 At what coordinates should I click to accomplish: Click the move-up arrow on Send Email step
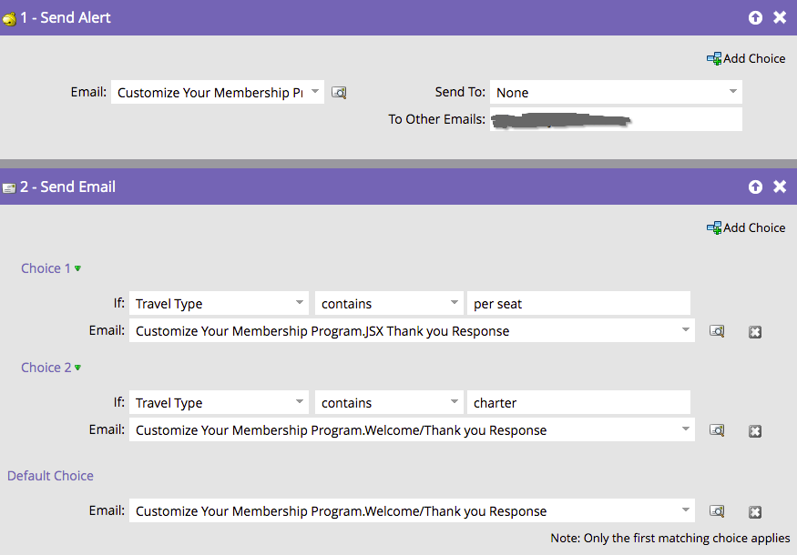pyautogui.click(x=755, y=187)
